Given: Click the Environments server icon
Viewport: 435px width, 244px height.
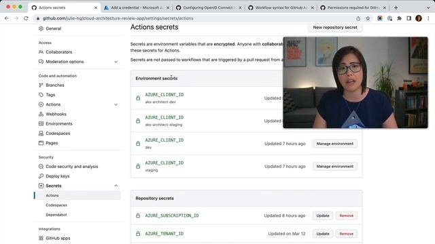Looking at the screenshot, I should tap(41, 123).
